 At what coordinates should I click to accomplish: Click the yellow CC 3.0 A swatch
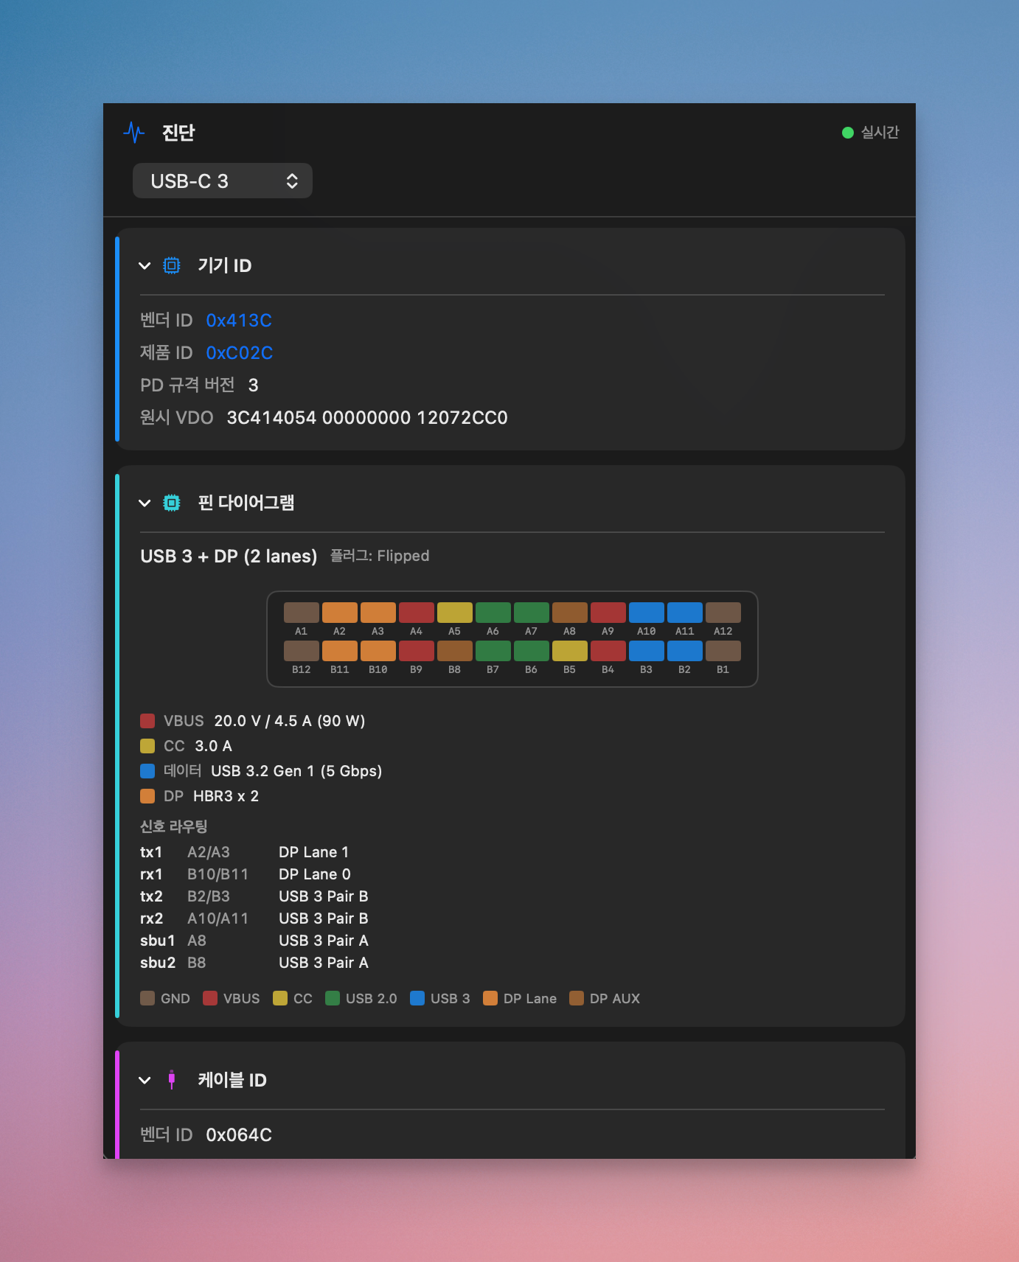tap(147, 746)
